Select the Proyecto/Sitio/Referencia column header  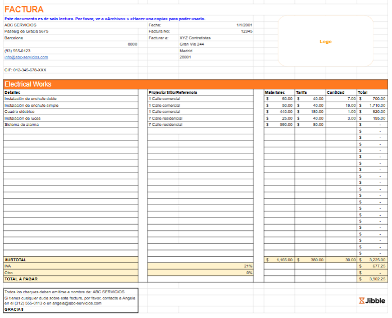(x=173, y=92)
